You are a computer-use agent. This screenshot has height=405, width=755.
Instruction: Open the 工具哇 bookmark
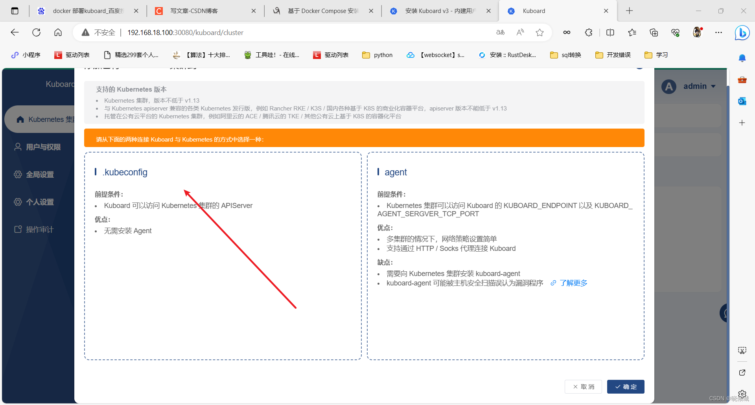coord(272,55)
